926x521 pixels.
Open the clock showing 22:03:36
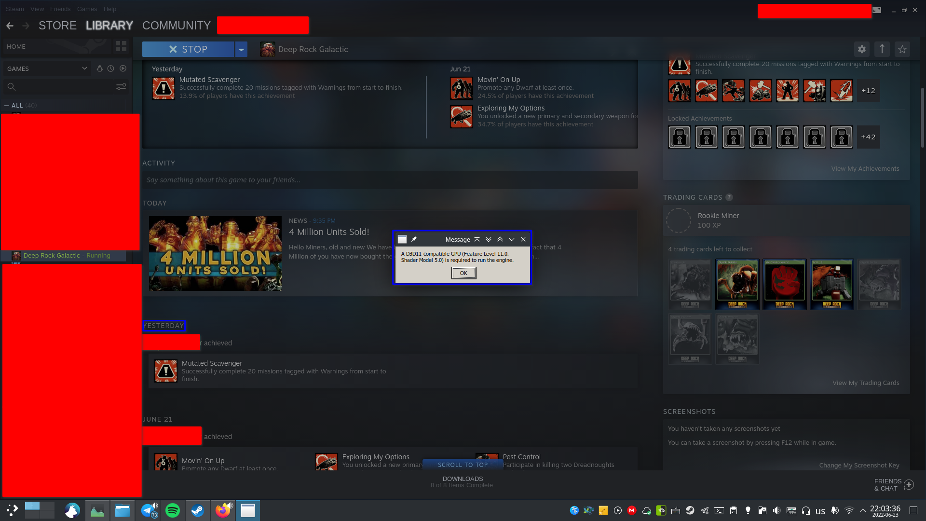885,510
